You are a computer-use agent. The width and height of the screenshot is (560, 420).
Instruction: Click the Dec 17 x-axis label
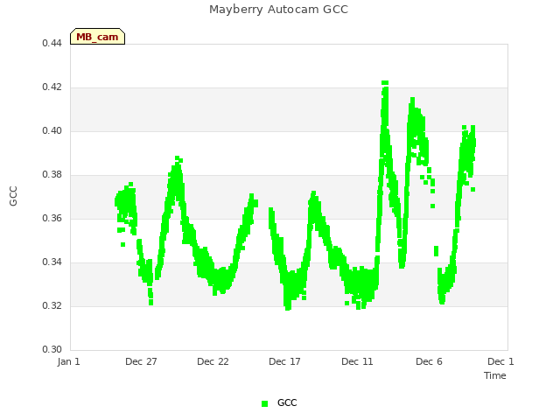coord(284,361)
